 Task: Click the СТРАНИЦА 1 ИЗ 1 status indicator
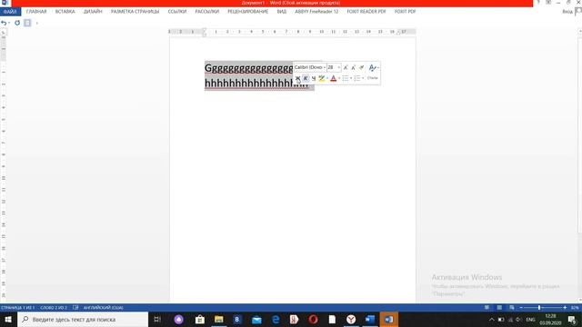point(17,307)
